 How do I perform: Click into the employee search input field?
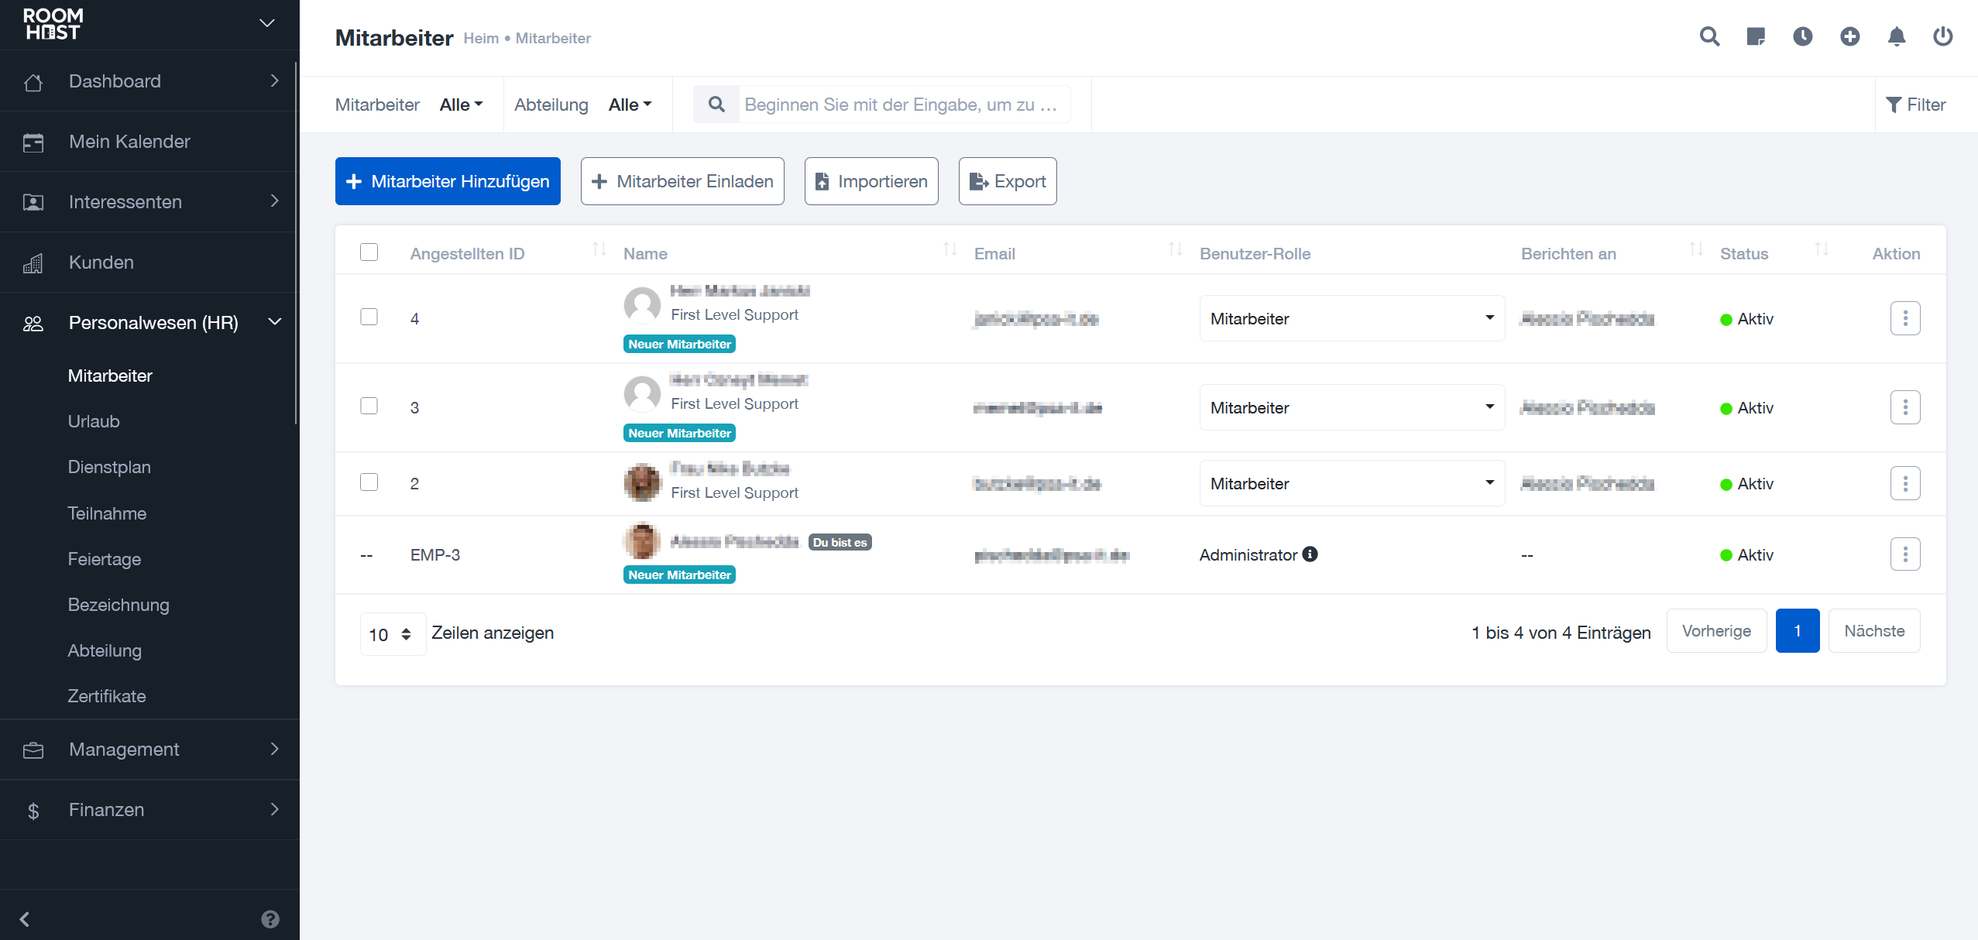point(903,105)
